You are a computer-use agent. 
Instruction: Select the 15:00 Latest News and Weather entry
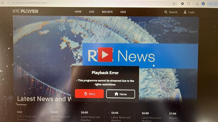click(90, 117)
